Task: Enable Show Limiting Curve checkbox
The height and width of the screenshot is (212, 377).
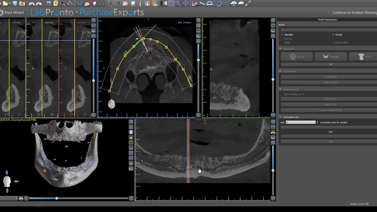Action: (x=282, y=94)
